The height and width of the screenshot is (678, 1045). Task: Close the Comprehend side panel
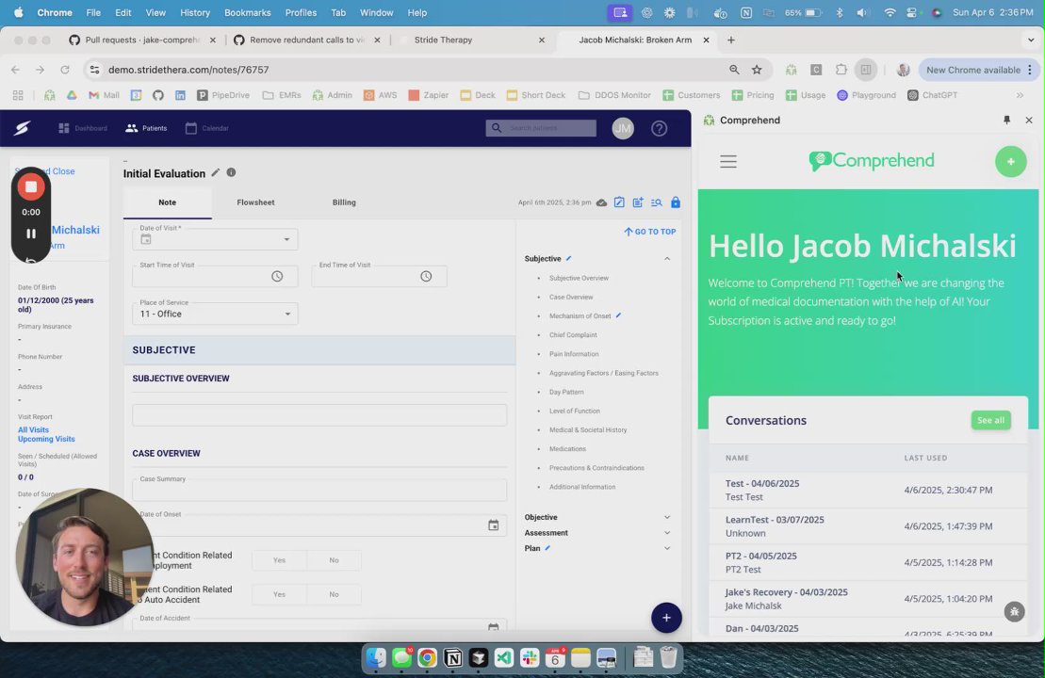click(x=1028, y=120)
